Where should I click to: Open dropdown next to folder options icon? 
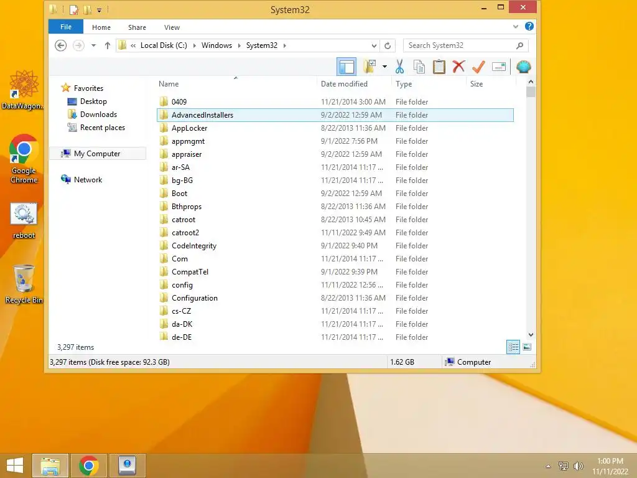(x=384, y=67)
